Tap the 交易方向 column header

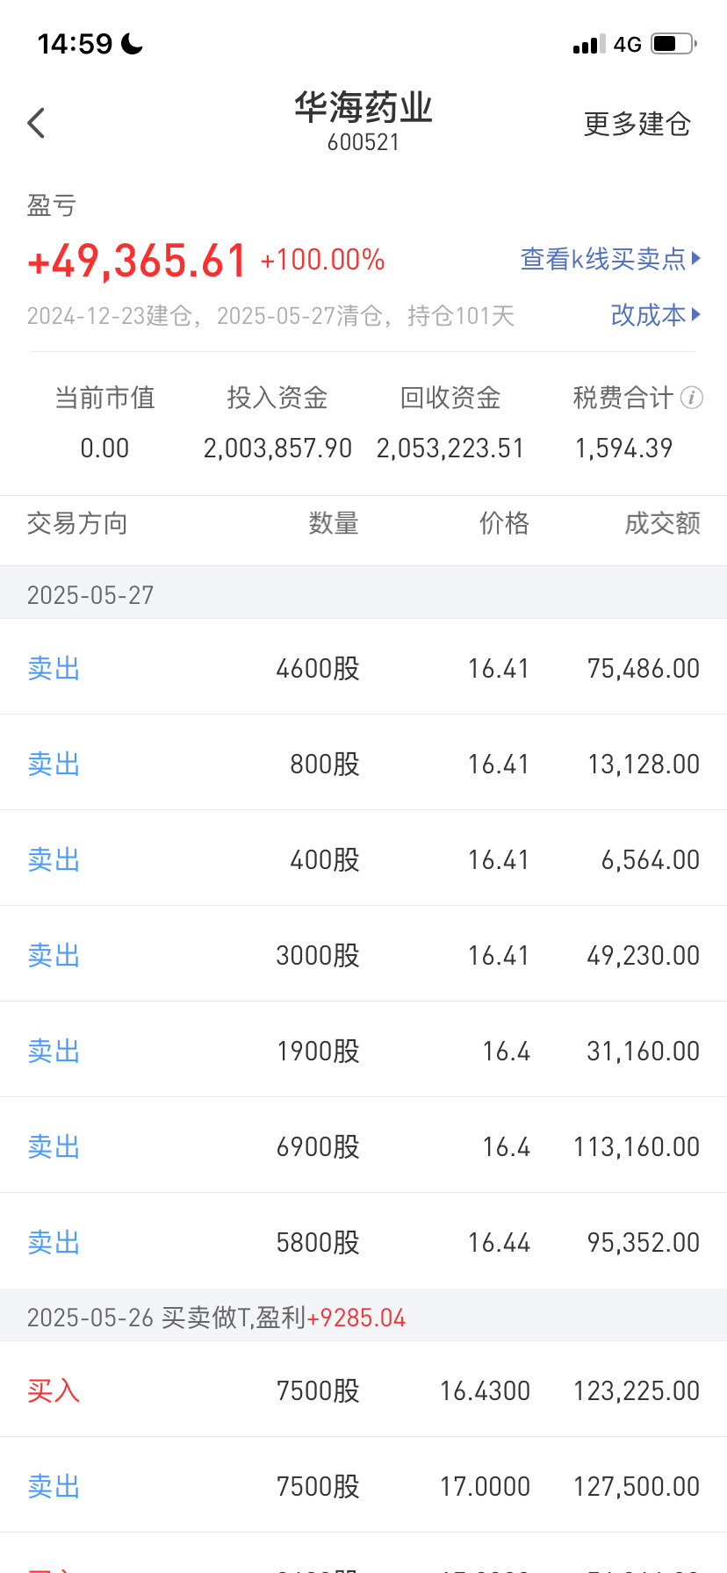77,524
